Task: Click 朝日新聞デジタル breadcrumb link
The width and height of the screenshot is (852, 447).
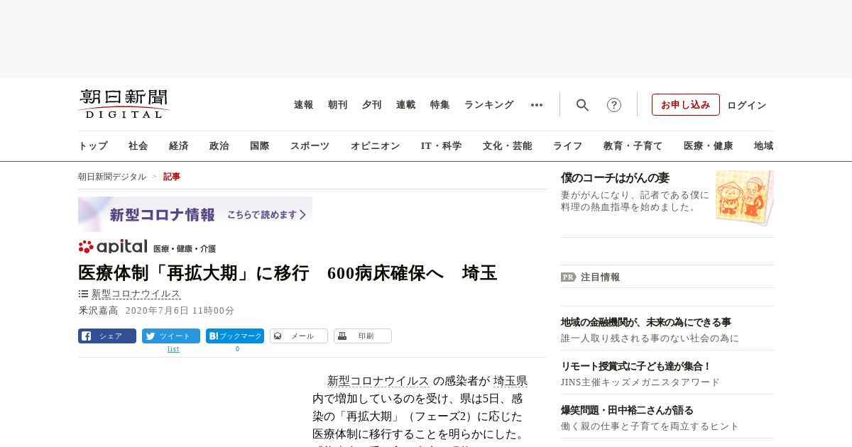Action: [x=112, y=177]
